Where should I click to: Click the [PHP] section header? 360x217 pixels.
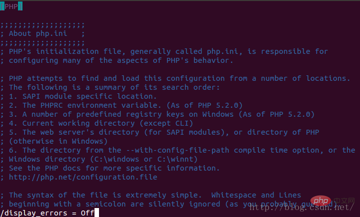pyautogui.click(x=11, y=6)
